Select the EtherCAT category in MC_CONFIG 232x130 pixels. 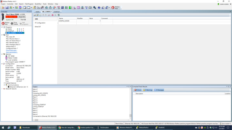pos(38,27)
